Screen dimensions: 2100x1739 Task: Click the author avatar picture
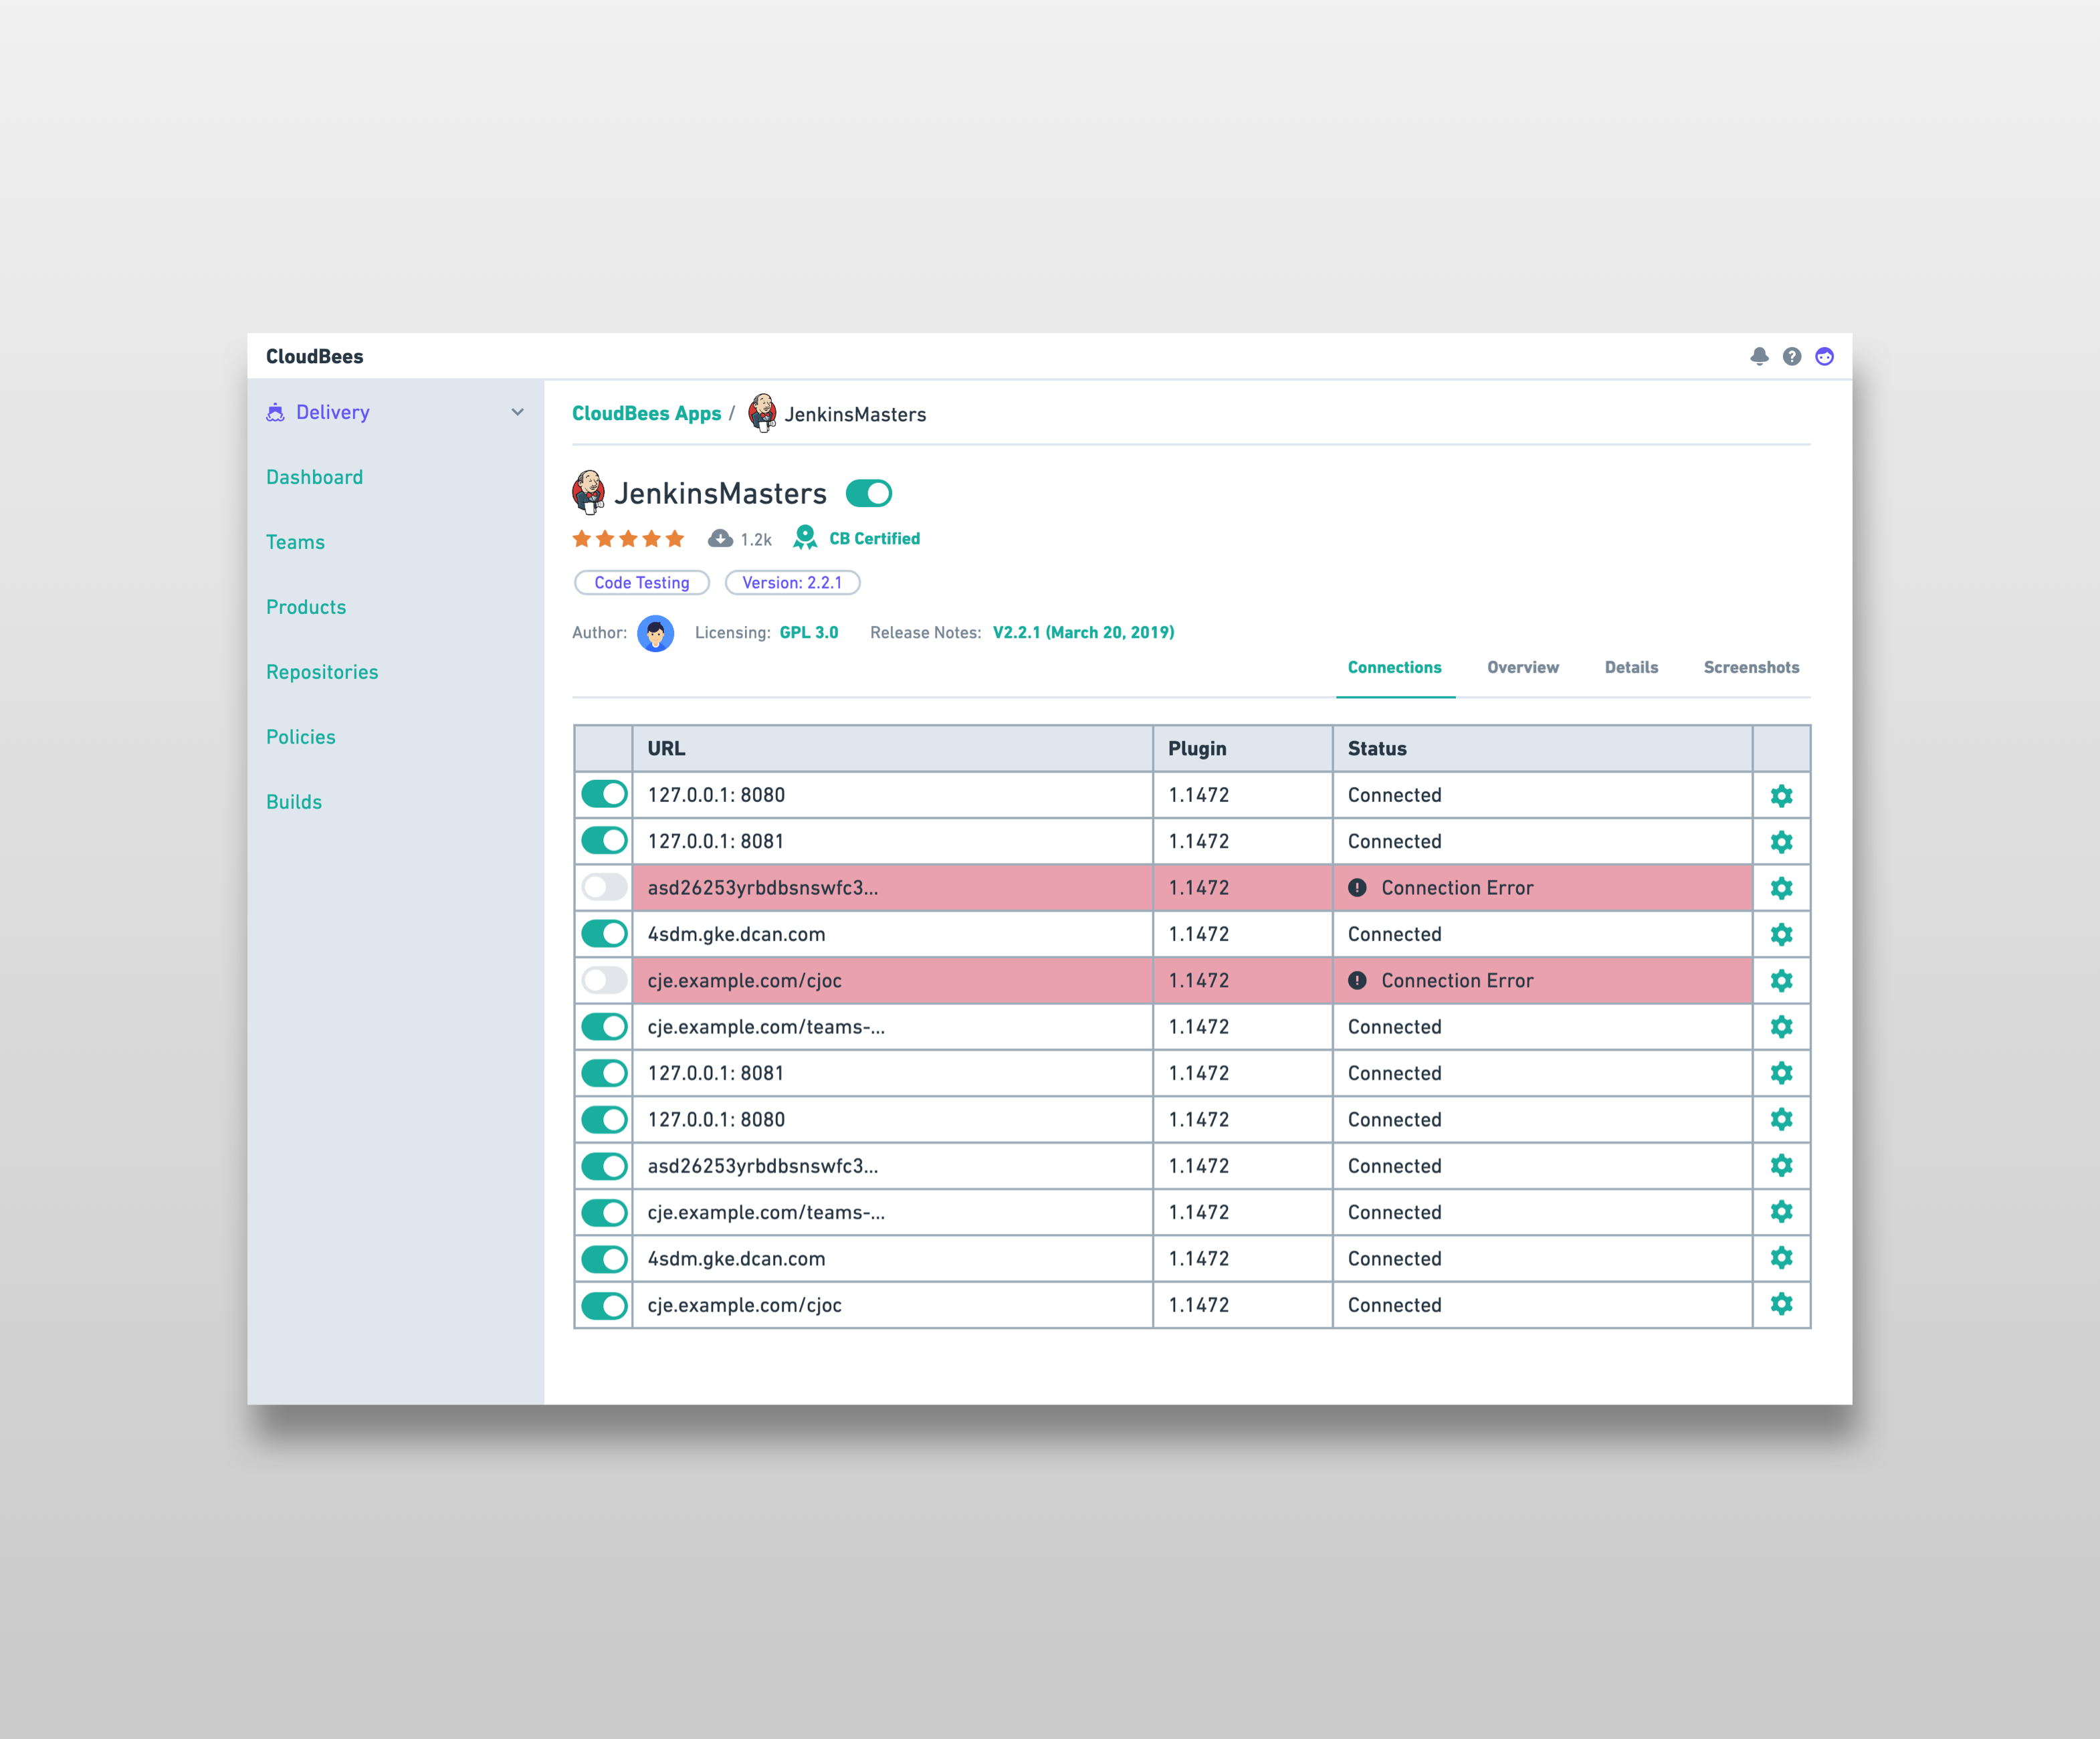(656, 633)
